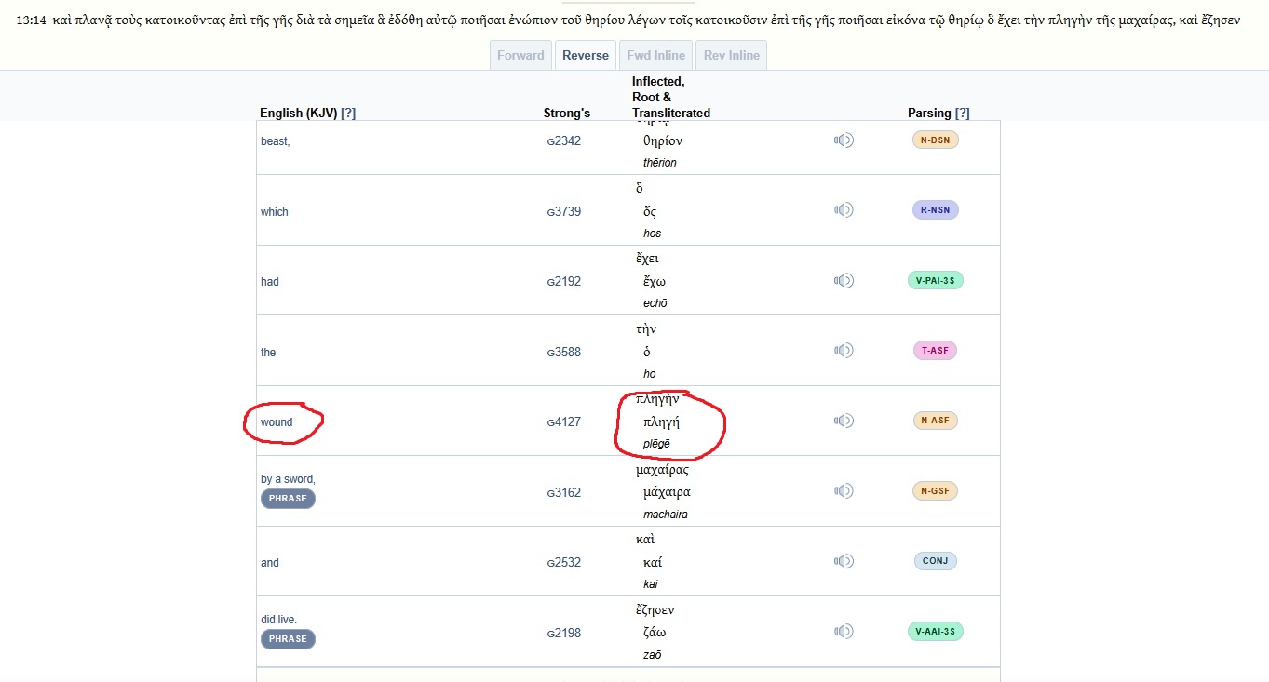This screenshot has height=682, width=1269.
Task: Click the transliteration 'echō'
Action: tap(655, 303)
